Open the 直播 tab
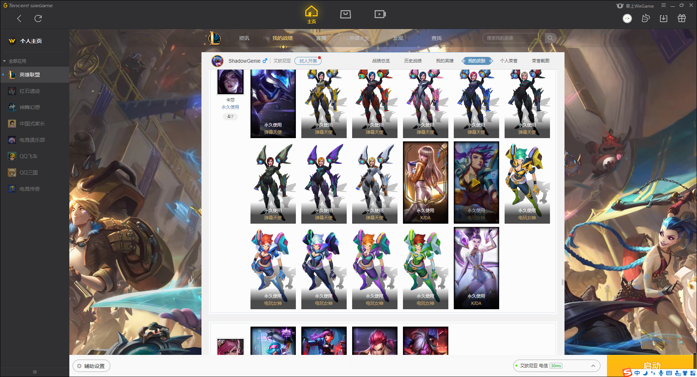This screenshot has width=697, height=377. 321,38
